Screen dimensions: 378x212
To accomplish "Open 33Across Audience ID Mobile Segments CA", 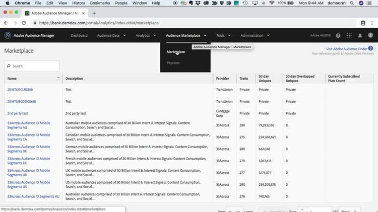I will click(x=29, y=137).
